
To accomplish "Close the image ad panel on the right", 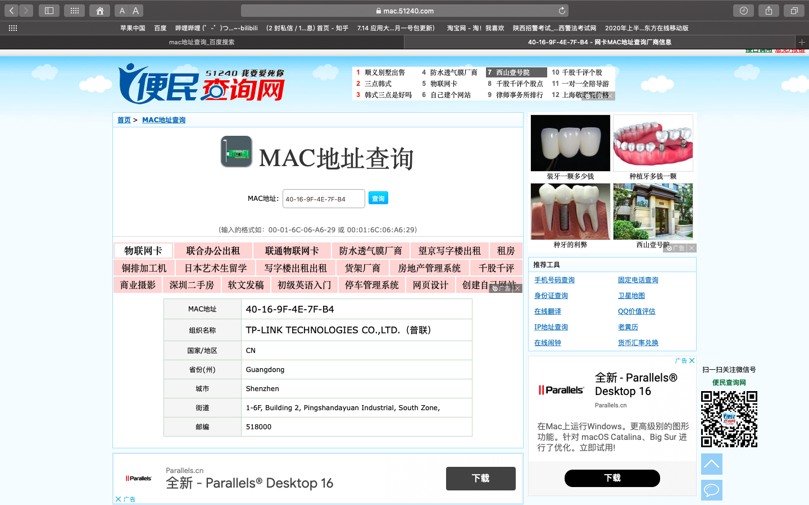I will coord(692,248).
